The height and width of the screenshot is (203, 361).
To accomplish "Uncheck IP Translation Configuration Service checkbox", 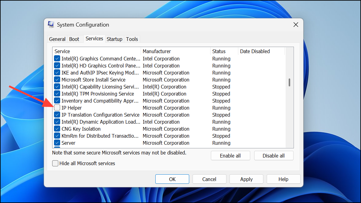I will [x=57, y=115].
